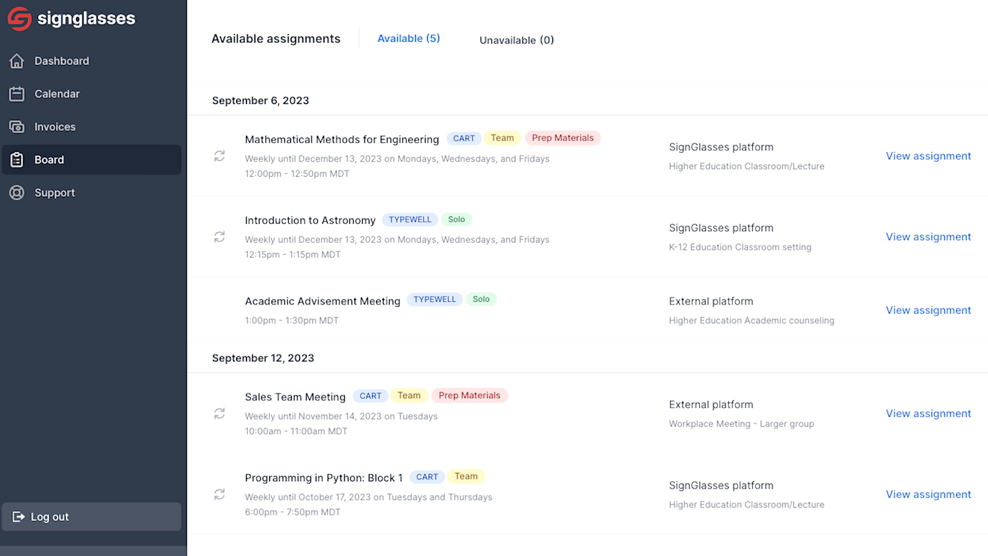Click the 12:15pm - 1:15pm MDT time
988x556 pixels.
point(293,254)
